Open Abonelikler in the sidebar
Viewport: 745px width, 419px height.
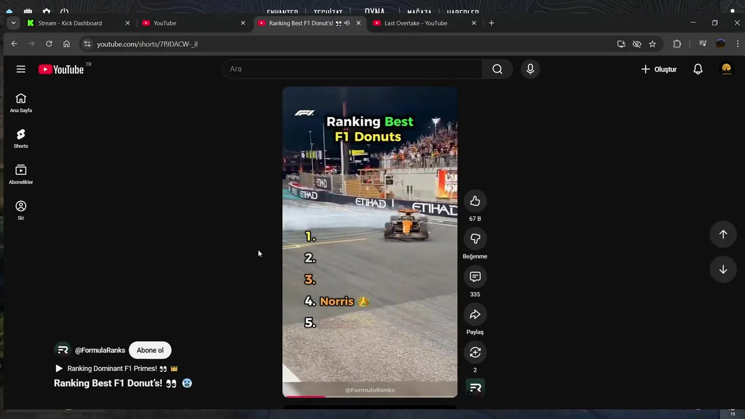point(21,175)
